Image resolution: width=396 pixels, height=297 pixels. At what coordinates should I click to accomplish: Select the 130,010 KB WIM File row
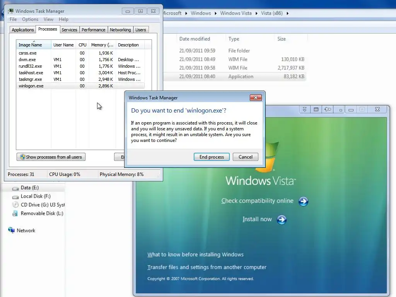(235, 59)
